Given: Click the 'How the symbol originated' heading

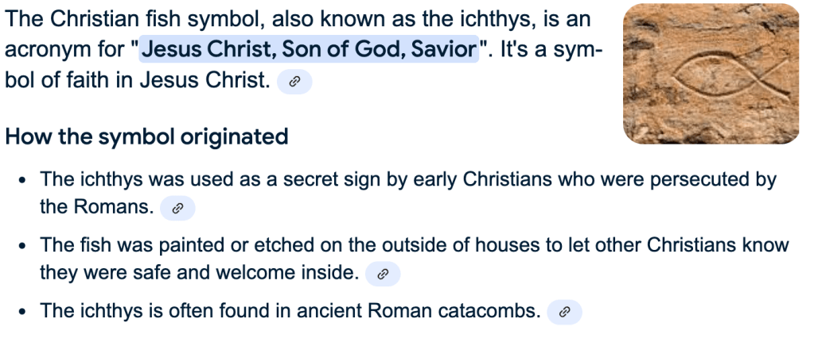Looking at the screenshot, I should [146, 136].
